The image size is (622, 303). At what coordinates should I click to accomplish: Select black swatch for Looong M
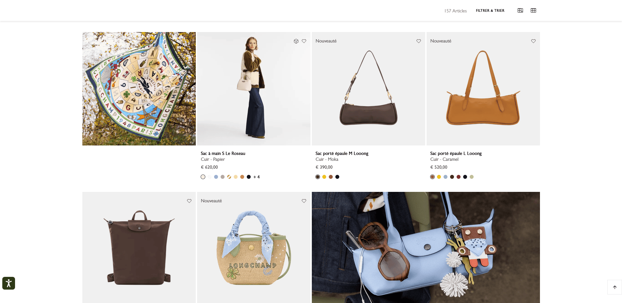click(337, 177)
